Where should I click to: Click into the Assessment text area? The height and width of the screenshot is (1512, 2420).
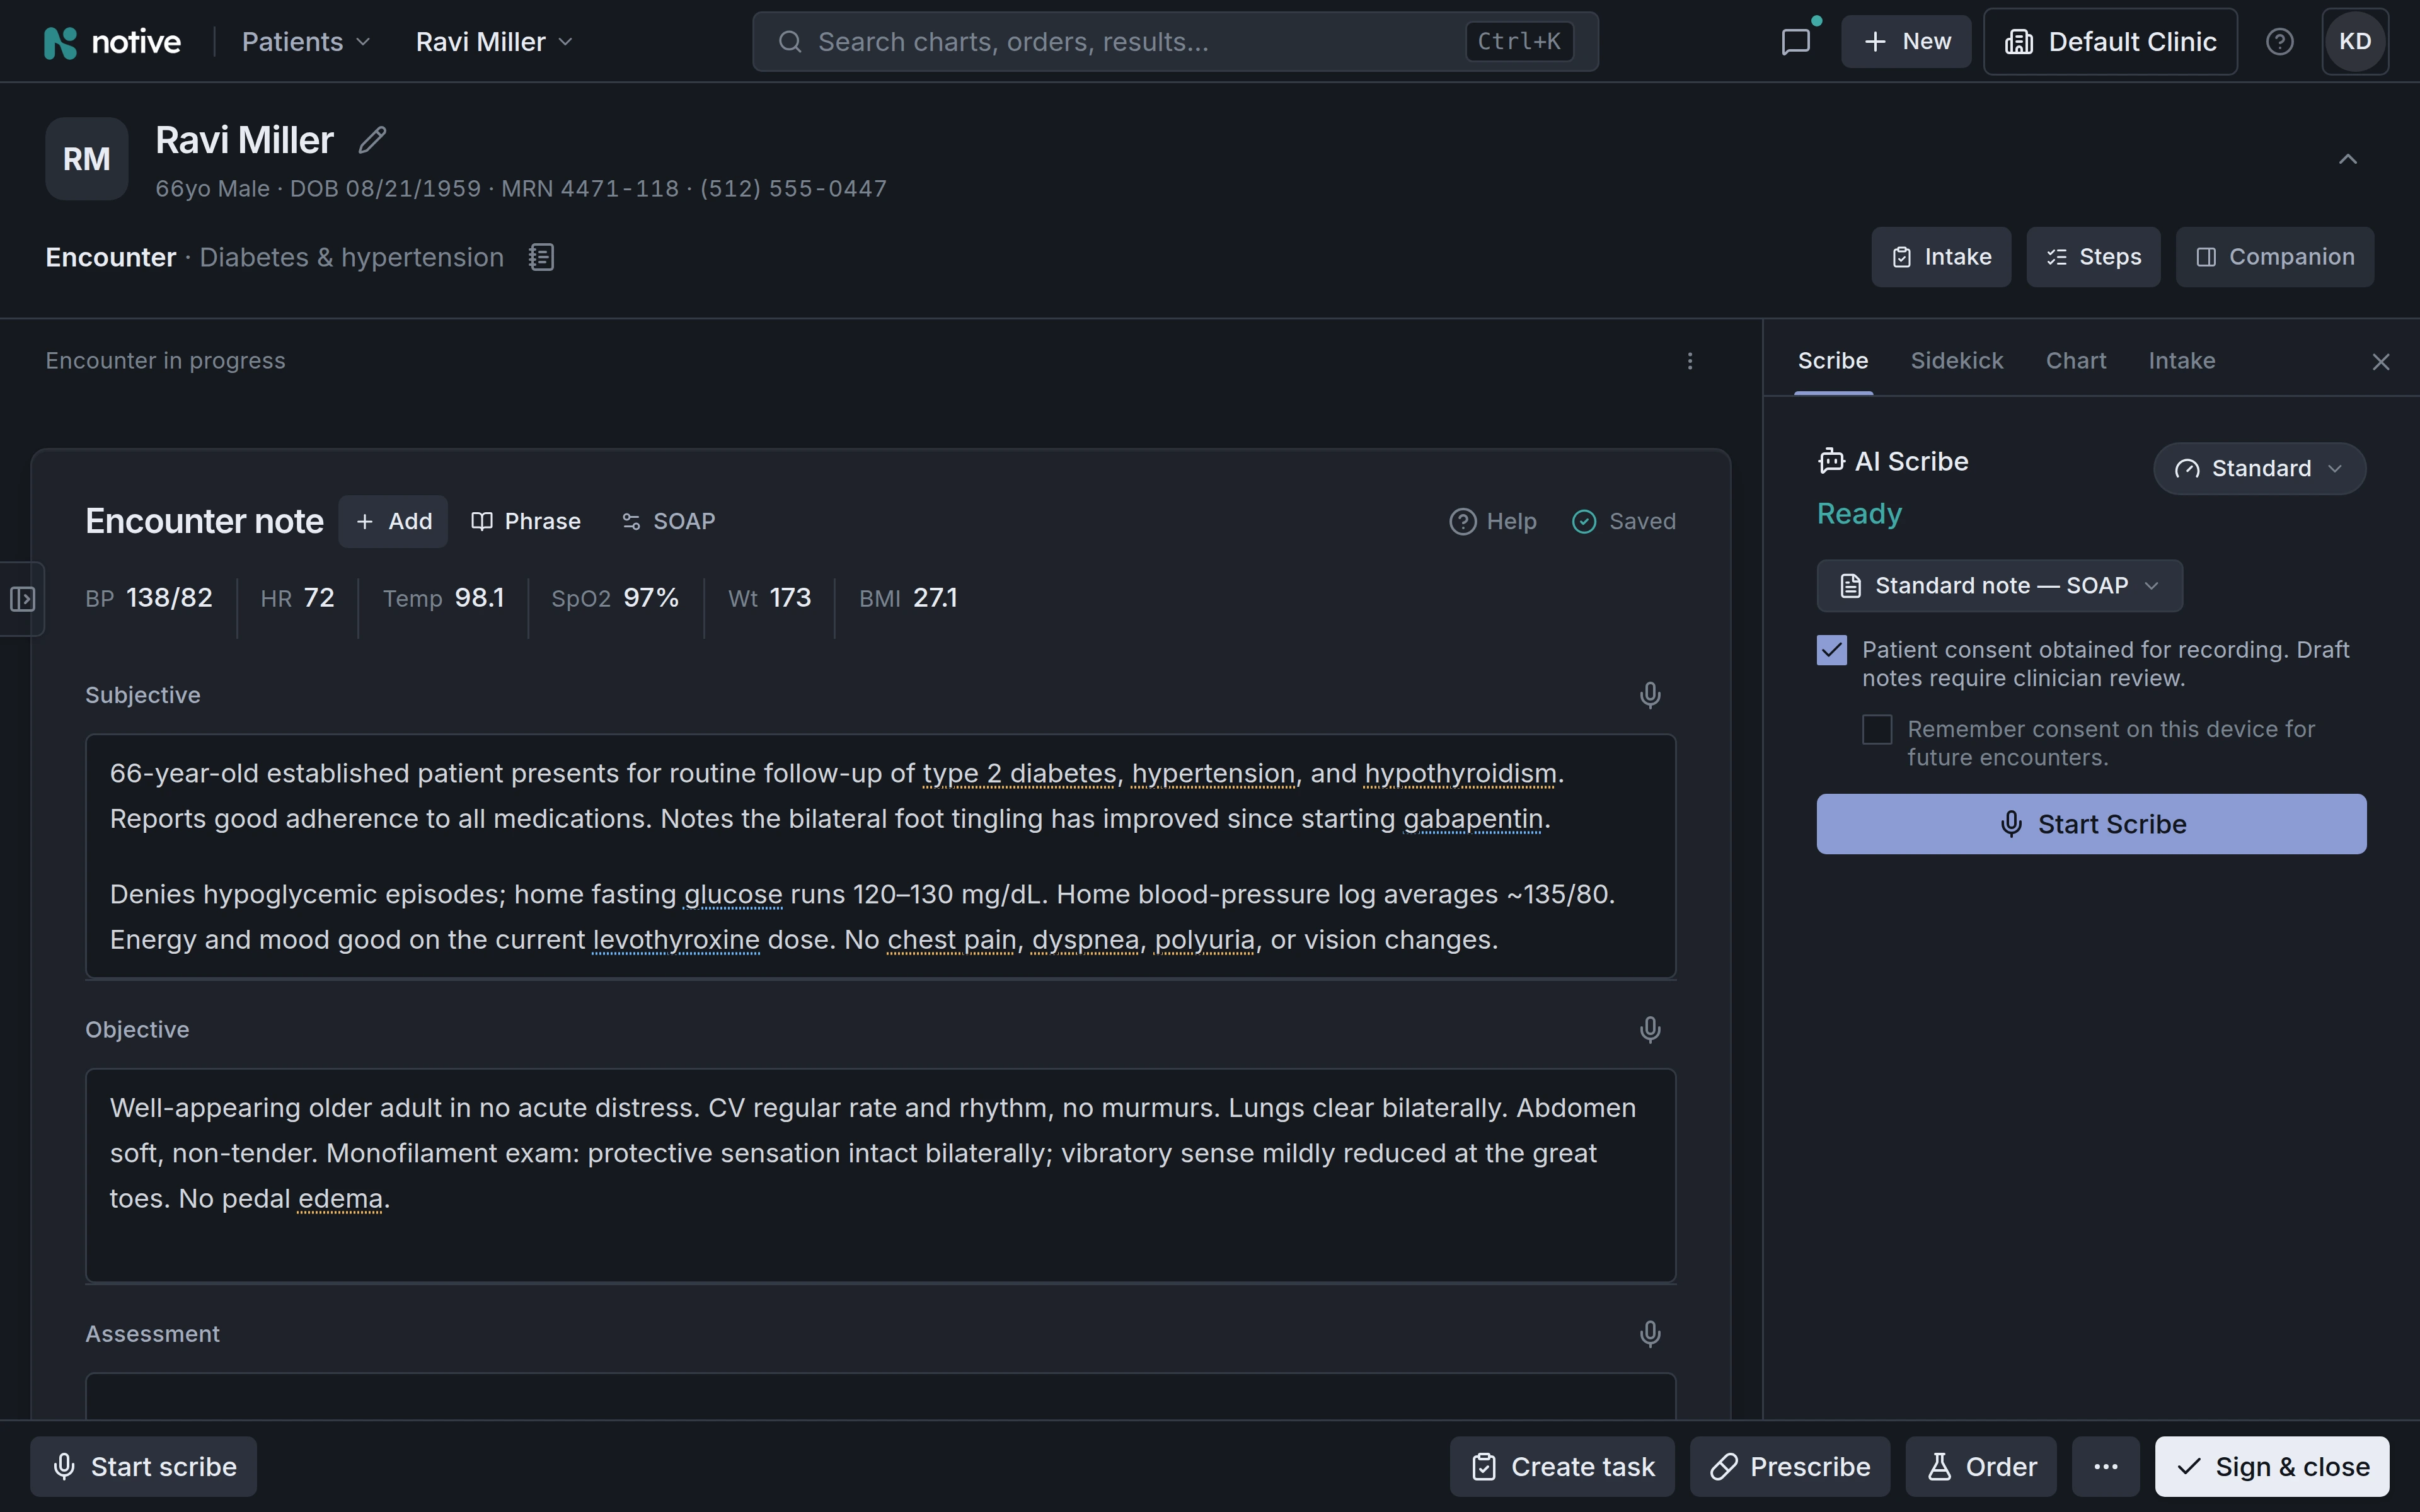880,1396
